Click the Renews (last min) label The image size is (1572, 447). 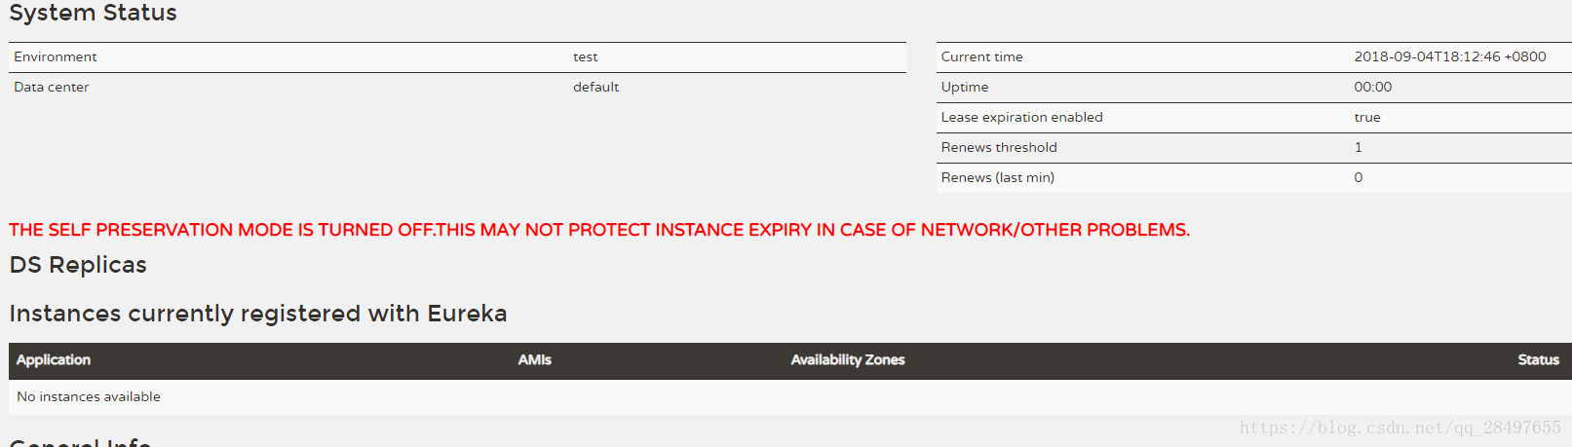pyautogui.click(x=997, y=177)
